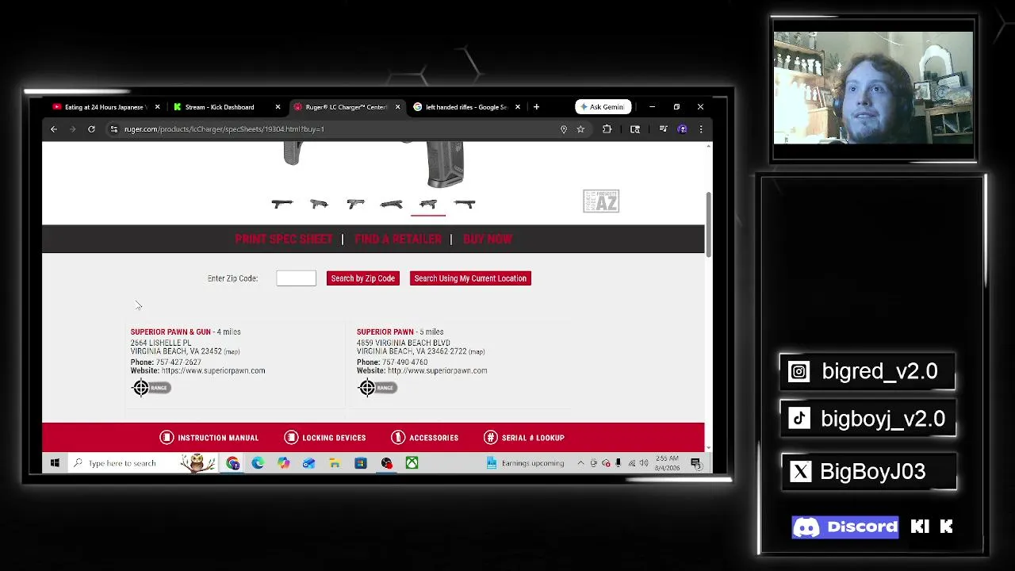The image size is (1015, 571).
Task: Open map link for 2664 Lishelle Pl address
Action: tap(232, 351)
